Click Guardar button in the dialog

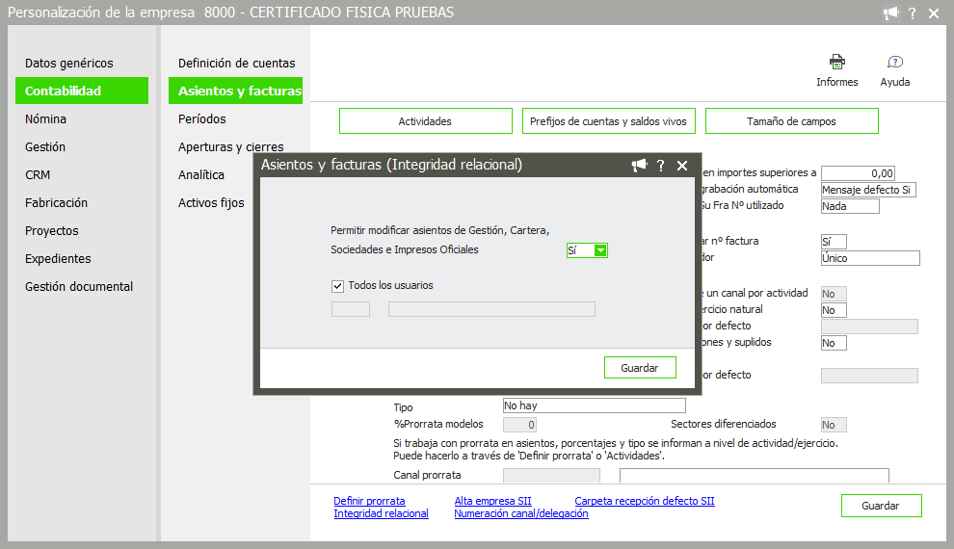640,368
